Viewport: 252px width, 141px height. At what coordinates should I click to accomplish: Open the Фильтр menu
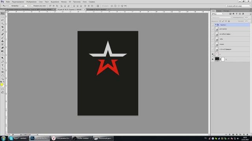click(64, 2)
